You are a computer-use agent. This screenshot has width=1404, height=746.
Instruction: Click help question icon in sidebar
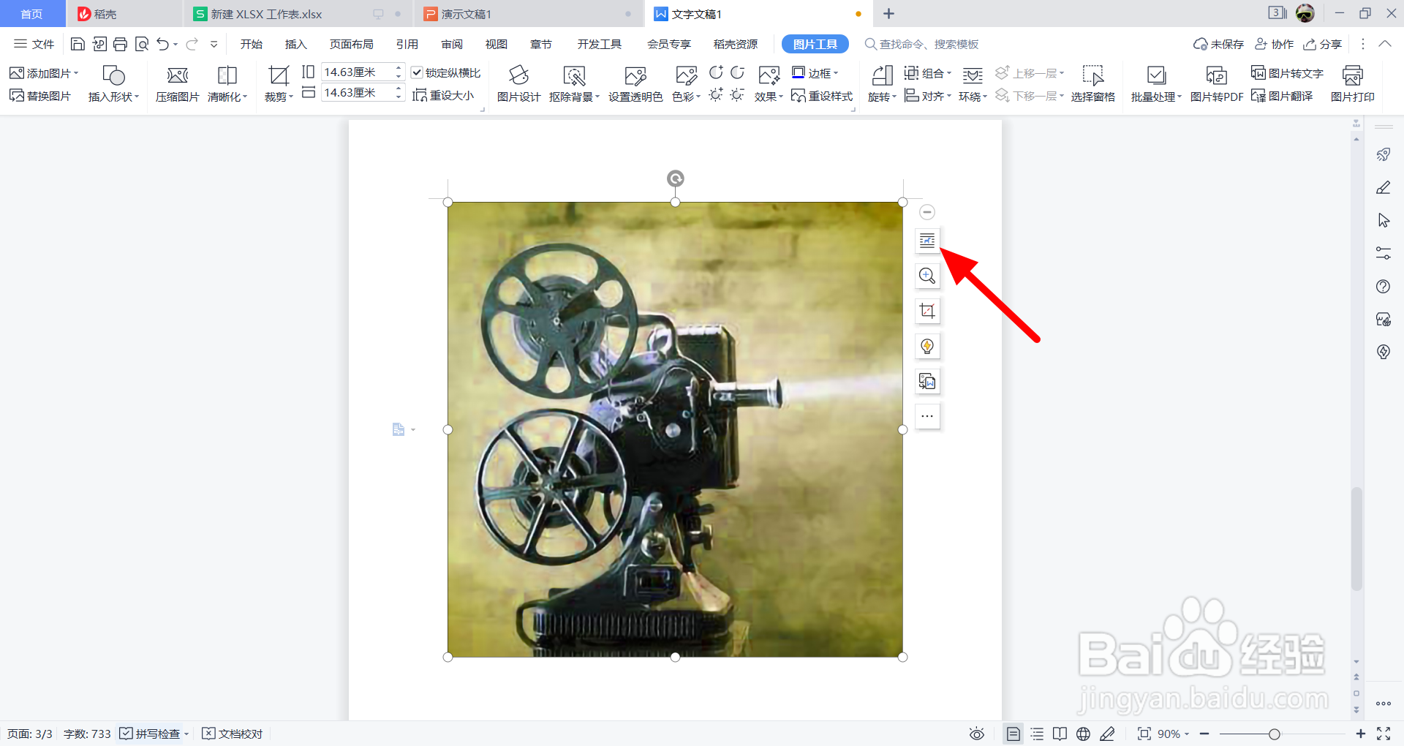tap(1384, 287)
